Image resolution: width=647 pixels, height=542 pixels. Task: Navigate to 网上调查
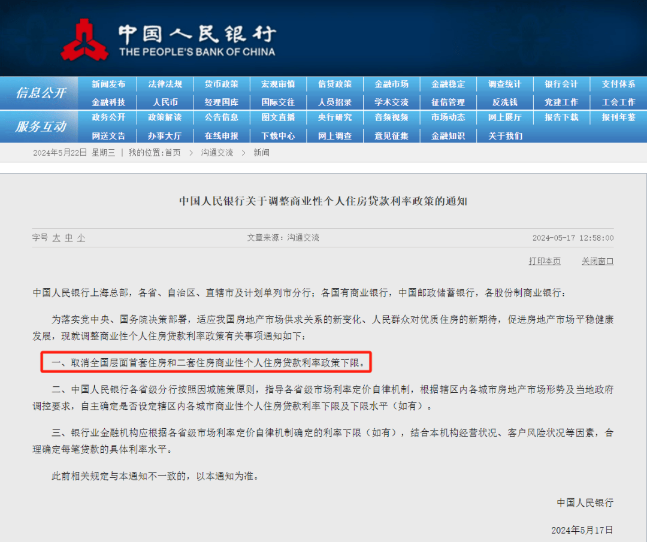click(335, 136)
